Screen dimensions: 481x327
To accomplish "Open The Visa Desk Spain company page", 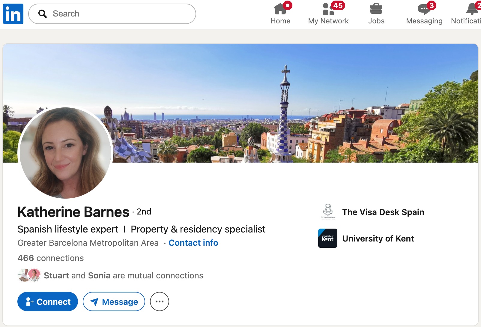I will pyautogui.click(x=383, y=212).
